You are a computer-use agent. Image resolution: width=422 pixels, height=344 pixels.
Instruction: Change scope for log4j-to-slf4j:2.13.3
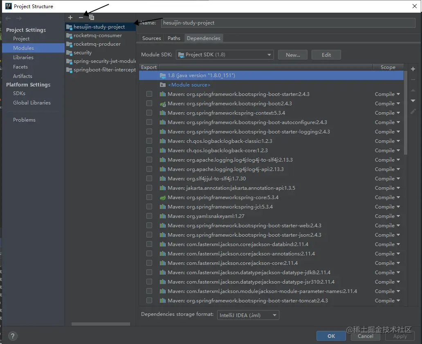(387, 160)
